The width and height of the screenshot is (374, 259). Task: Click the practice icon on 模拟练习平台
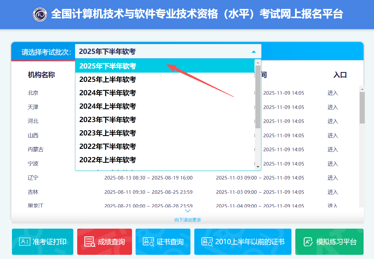point(308,242)
